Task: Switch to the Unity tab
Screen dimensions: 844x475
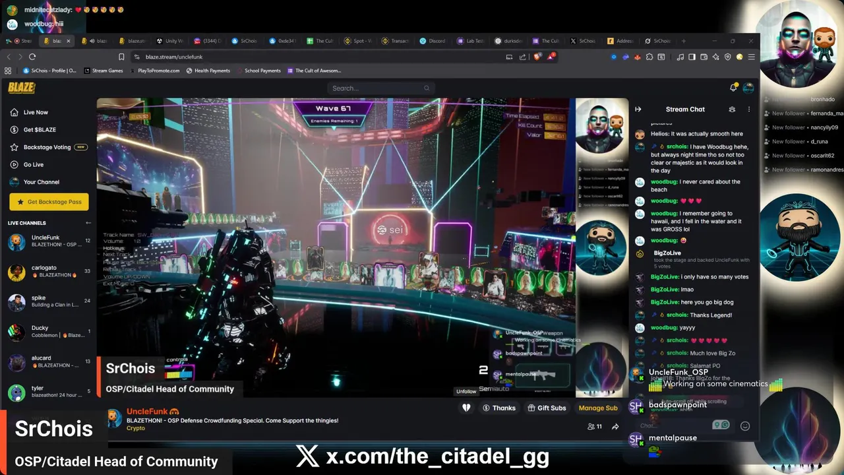Action: 170,41
